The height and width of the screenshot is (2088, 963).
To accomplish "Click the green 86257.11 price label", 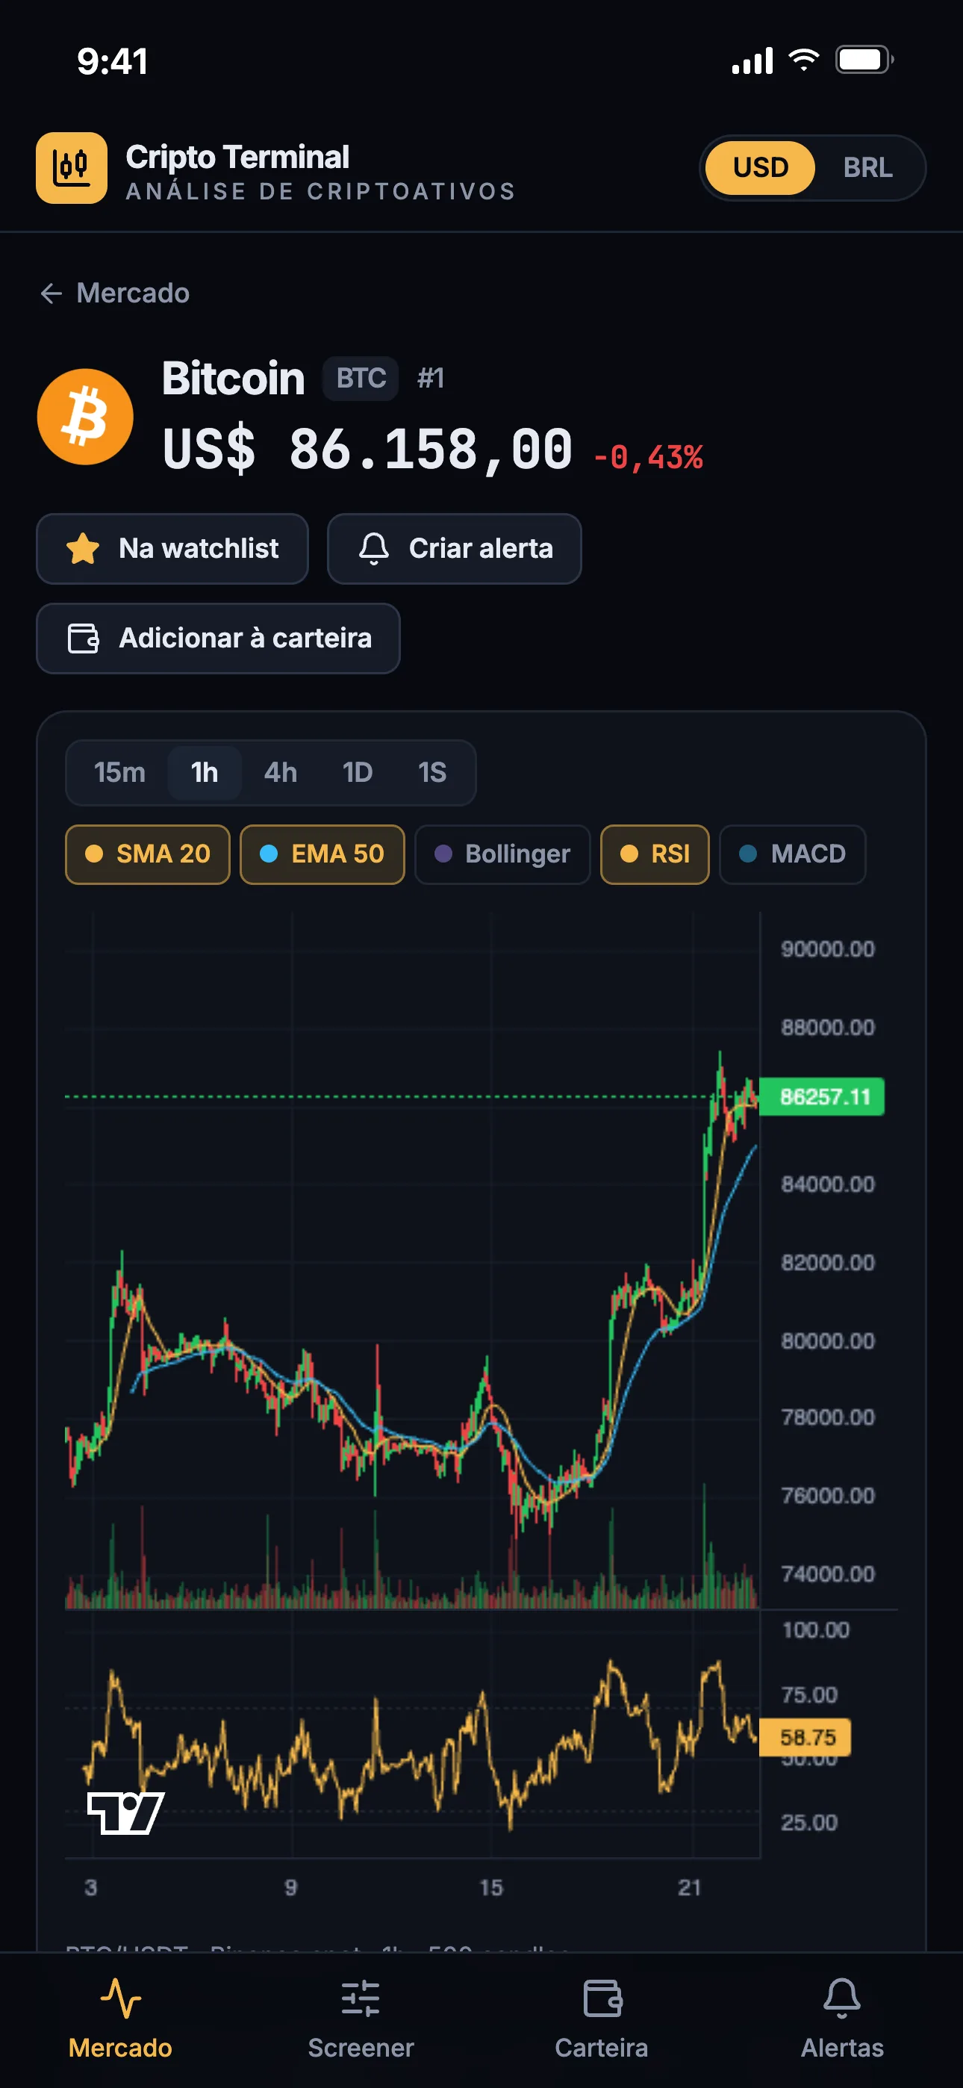I will coord(822,1097).
